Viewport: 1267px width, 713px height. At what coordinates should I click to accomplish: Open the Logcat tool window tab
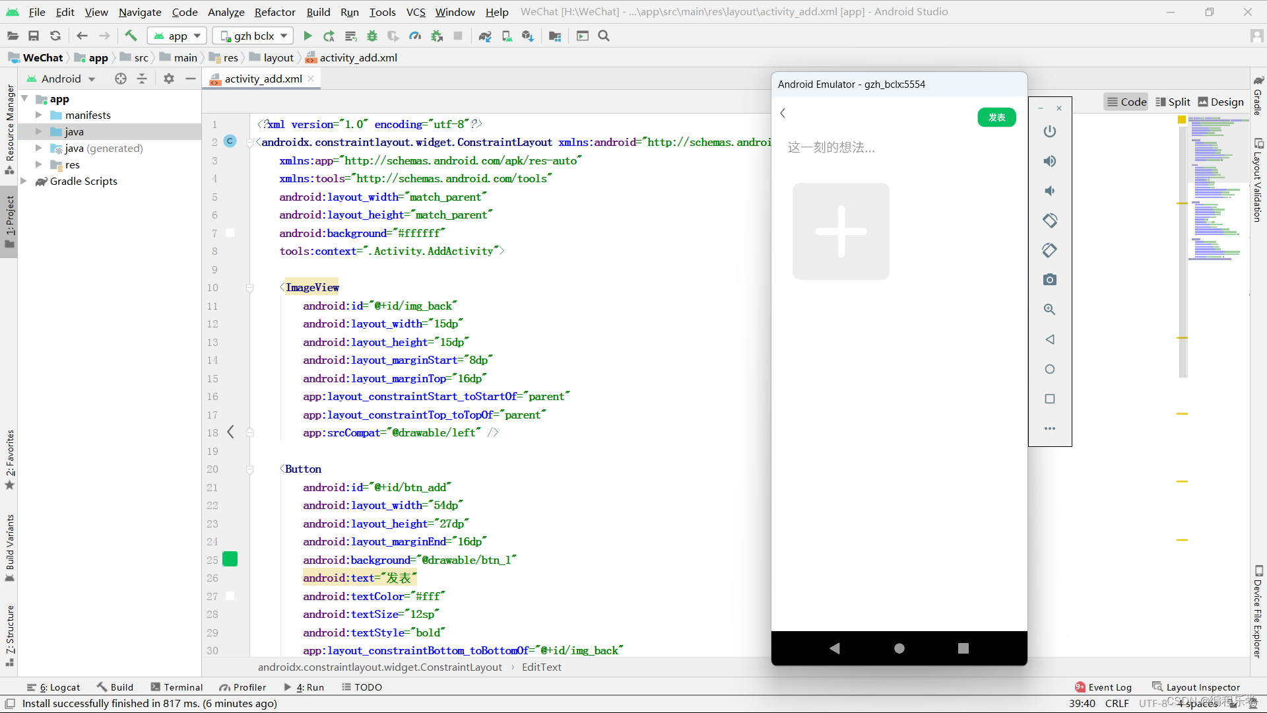53,687
